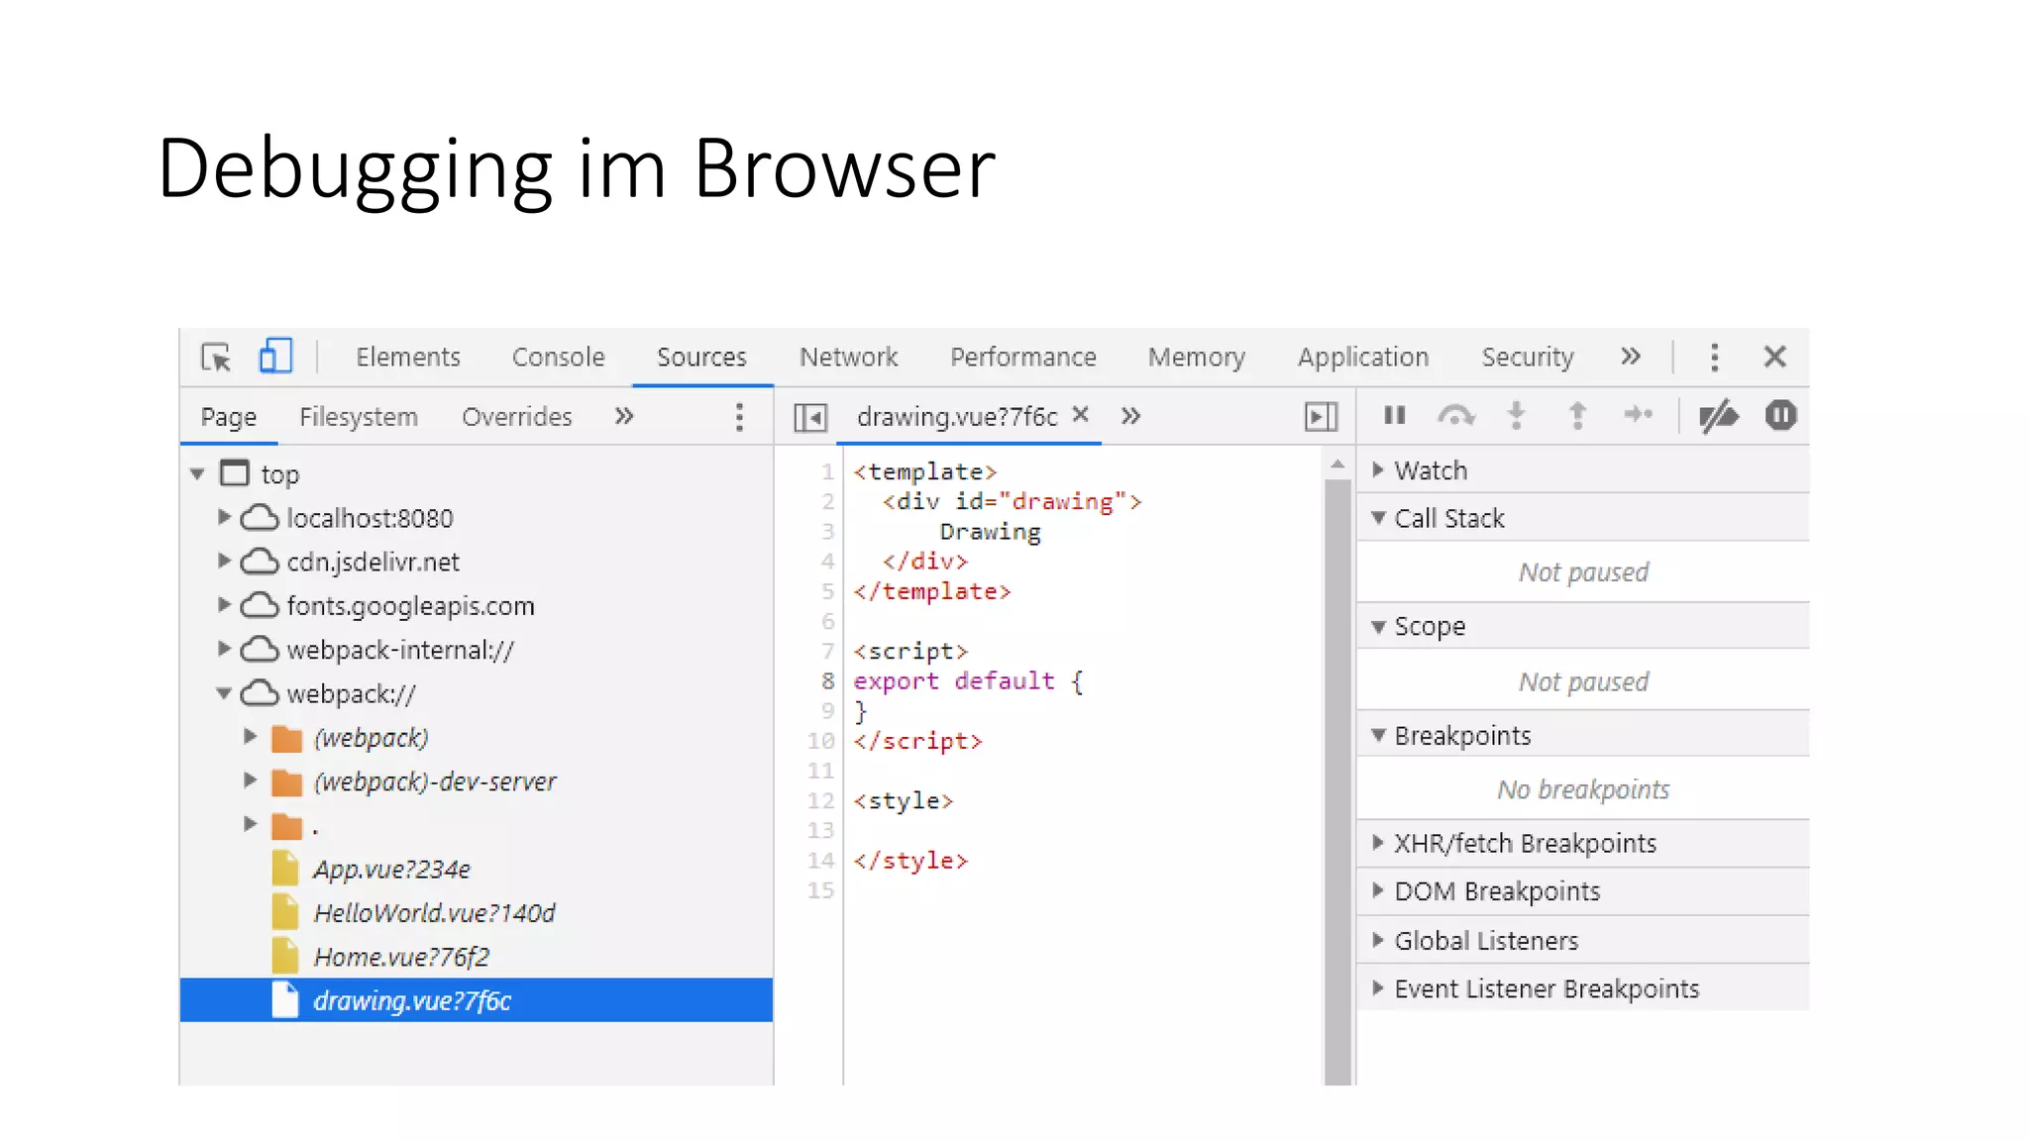Show more navigator tabs chevron
2029x1141 pixels.
pos(623,416)
